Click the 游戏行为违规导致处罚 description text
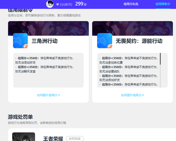This screenshot has height=141, width=176. coord(37,123)
